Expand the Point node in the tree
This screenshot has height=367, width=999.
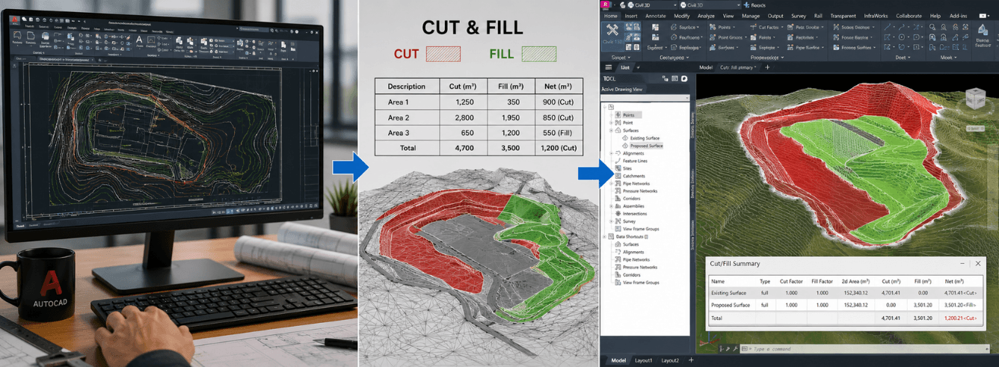(x=611, y=123)
